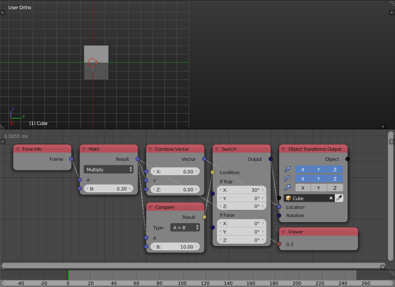Toggle Scale Z in Object Transforms Output
This screenshot has height=287, width=395.
coord(335,188)
